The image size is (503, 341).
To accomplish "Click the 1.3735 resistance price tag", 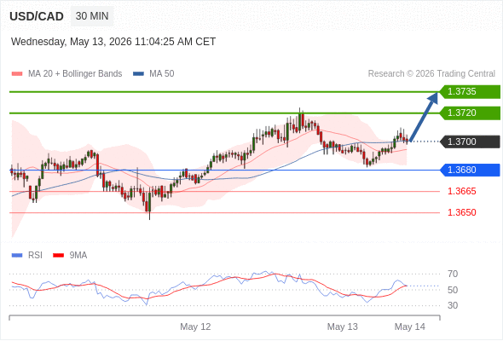I will [470, 92].
